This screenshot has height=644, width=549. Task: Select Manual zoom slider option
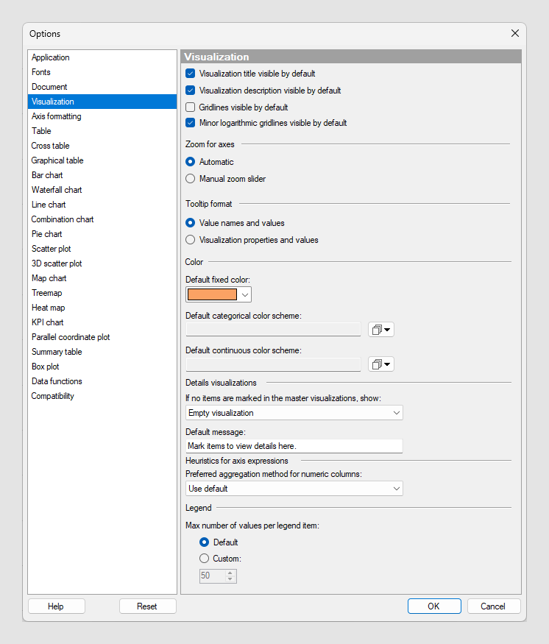[x=190, y=179]
